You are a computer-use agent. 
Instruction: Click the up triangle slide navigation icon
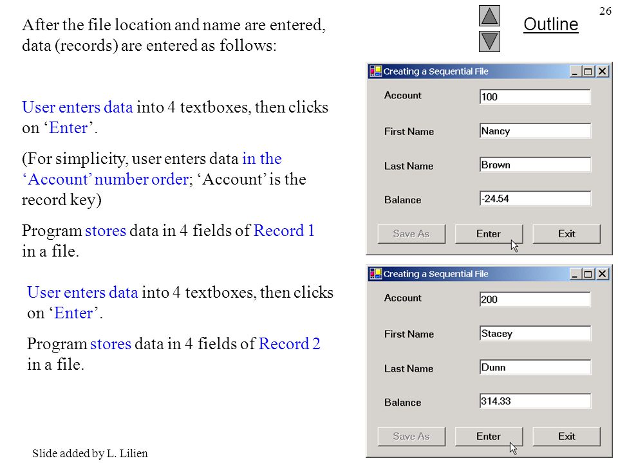tap(489, 15)
